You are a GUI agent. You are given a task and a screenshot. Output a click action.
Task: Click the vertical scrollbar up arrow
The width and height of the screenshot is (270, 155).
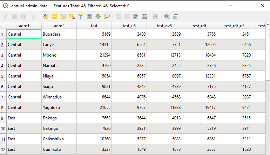coord(268,25)
